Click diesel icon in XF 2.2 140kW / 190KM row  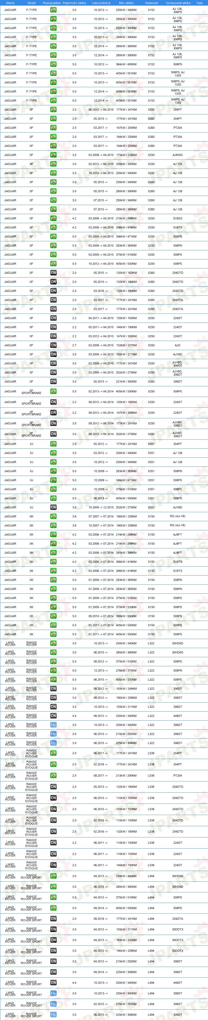(x=53, y=327)
